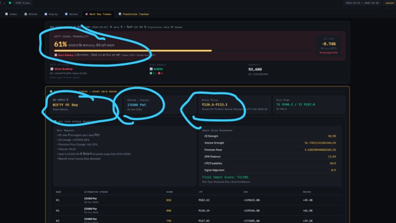This screenshot has width=396, height=223.
Task: Click the 81% score in rank #1 row
Action: [169, 200]
